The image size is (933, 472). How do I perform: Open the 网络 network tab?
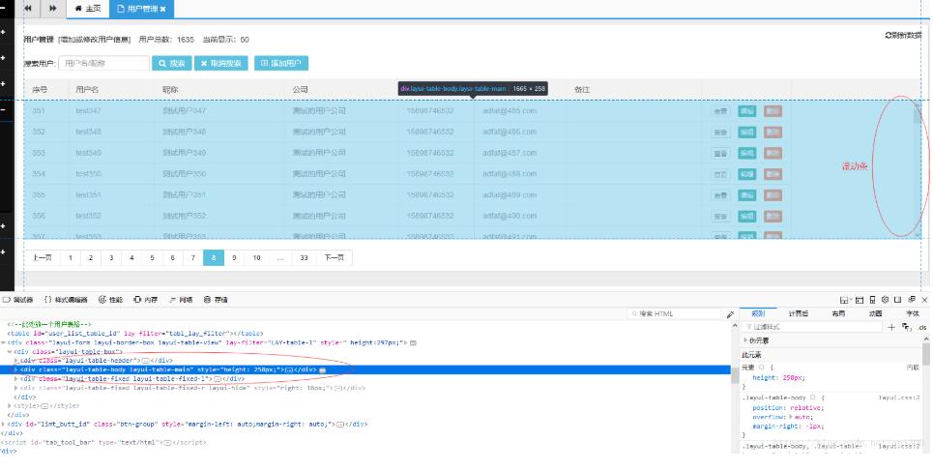(181, 300)
